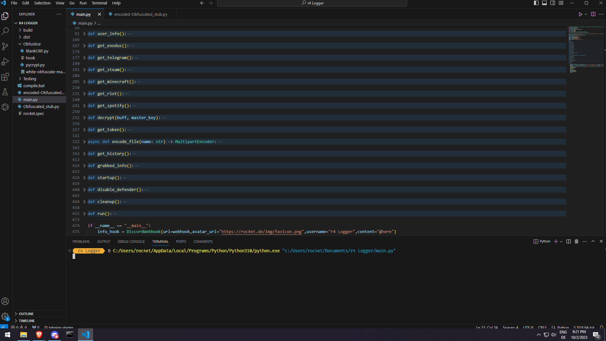Screen dimensions: 606x341
Task: Open the Explorer view icon
Action: (x=5, y=16)
